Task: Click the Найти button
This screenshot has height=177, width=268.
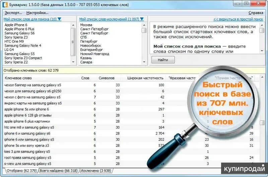Action: coord(163,60)
